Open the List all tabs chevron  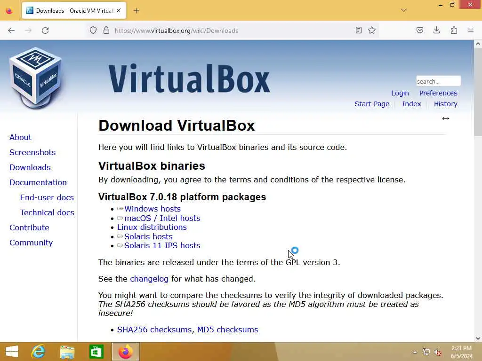point(404,10)
